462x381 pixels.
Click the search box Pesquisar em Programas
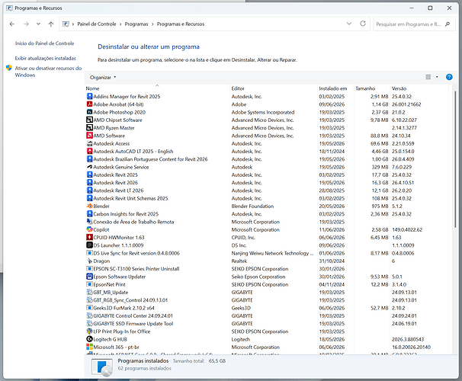[x=409, y=24]
